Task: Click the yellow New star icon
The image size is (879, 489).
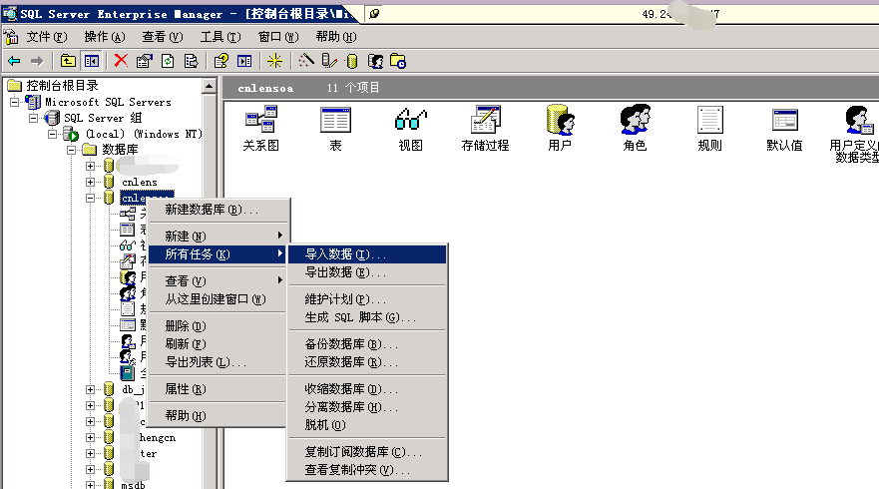Action: pos(274,61)
